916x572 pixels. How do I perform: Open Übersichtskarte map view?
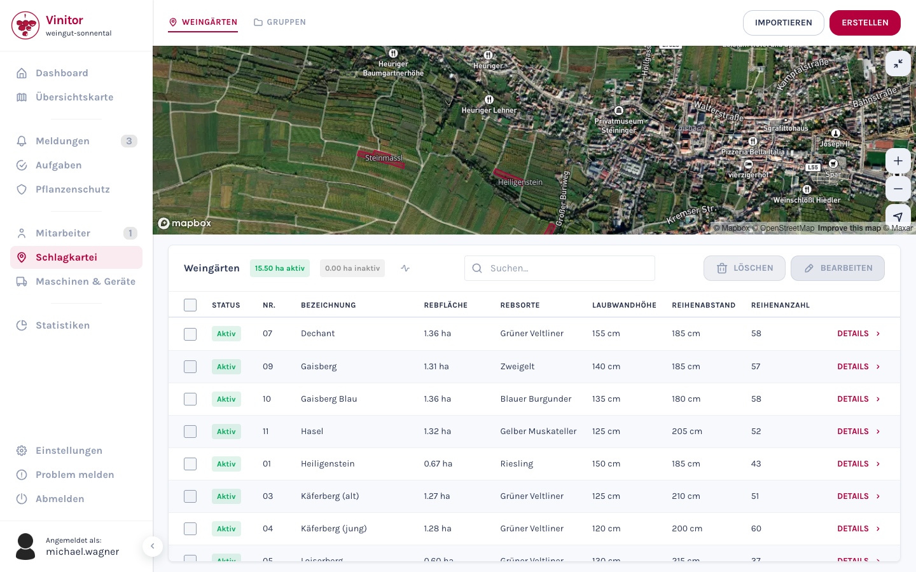76,97
